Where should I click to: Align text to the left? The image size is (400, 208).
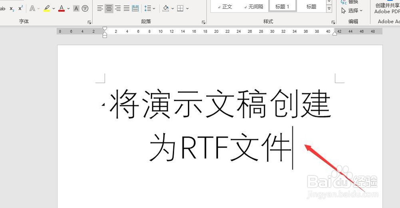pos(100,8)
